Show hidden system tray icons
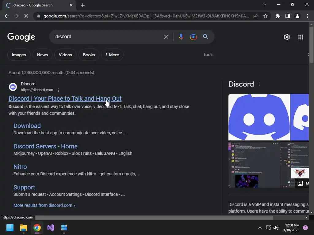Screen dimensions: 314x235 click(x=260, y=228)
